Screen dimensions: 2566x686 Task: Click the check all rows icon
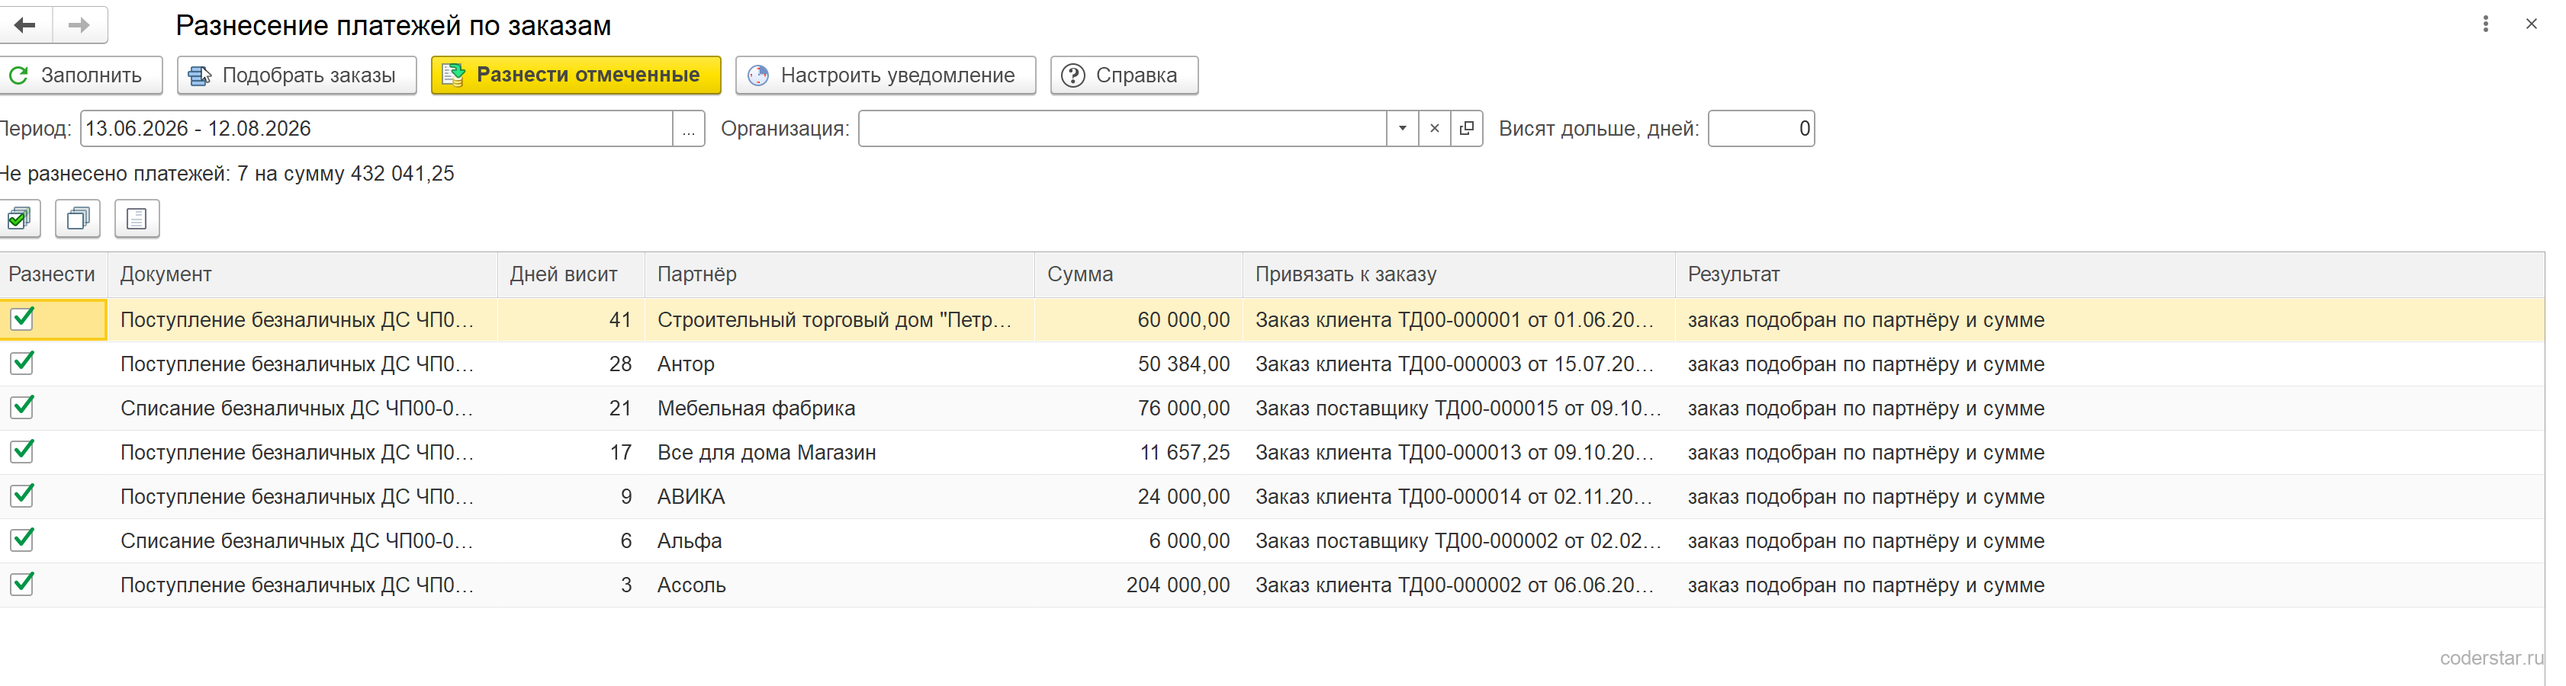coord(19,219)
